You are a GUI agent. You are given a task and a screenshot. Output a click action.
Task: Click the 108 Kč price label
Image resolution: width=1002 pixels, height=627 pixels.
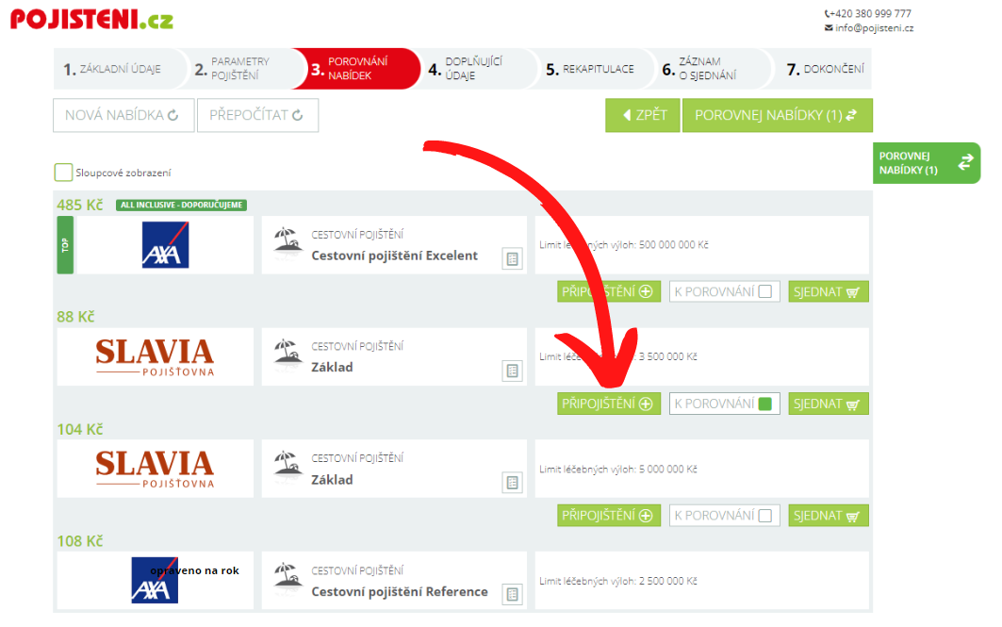click(x=80, y=541)
